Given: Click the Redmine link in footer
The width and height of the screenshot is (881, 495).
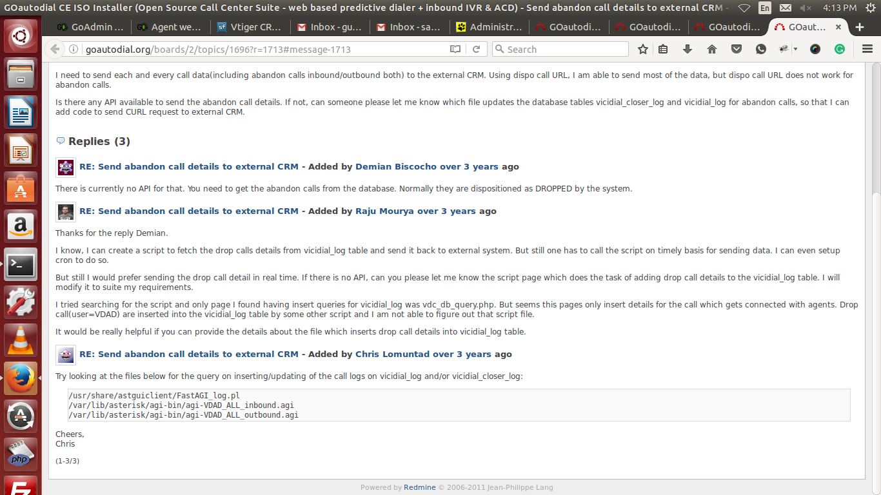Looking at the screenshot, I should coord(420,487).
